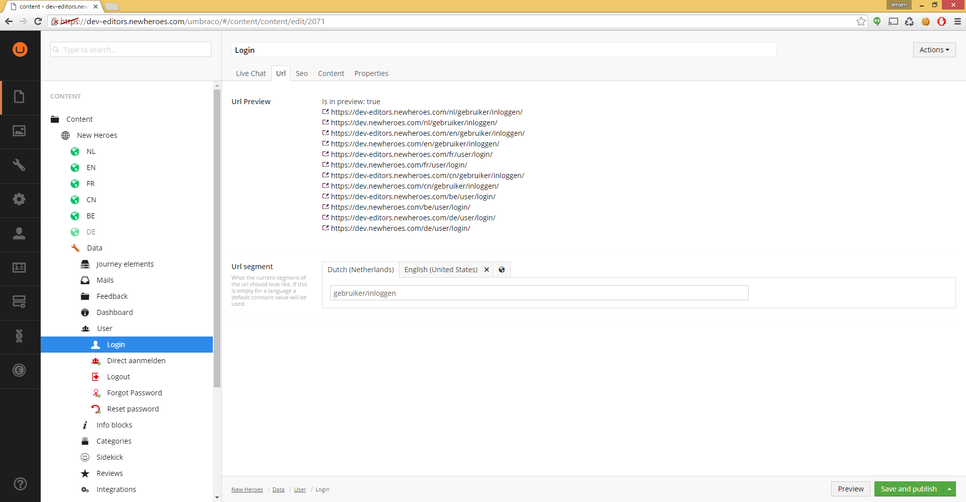This screenshot has width=966, height=502.
Task: Open the Content section icon in sidebar
Action: click(x=19, y=97)
